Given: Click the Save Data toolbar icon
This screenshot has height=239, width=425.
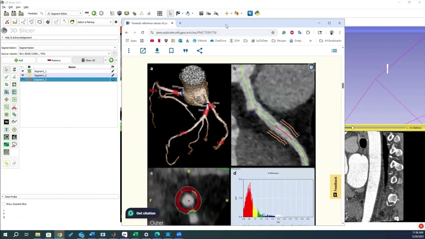Looking at the screenshot, I should [21, 13].
